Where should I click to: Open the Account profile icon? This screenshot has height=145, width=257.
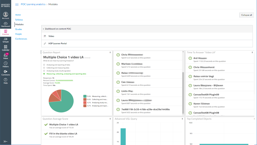pyautogui.click(x=5, y=14)
